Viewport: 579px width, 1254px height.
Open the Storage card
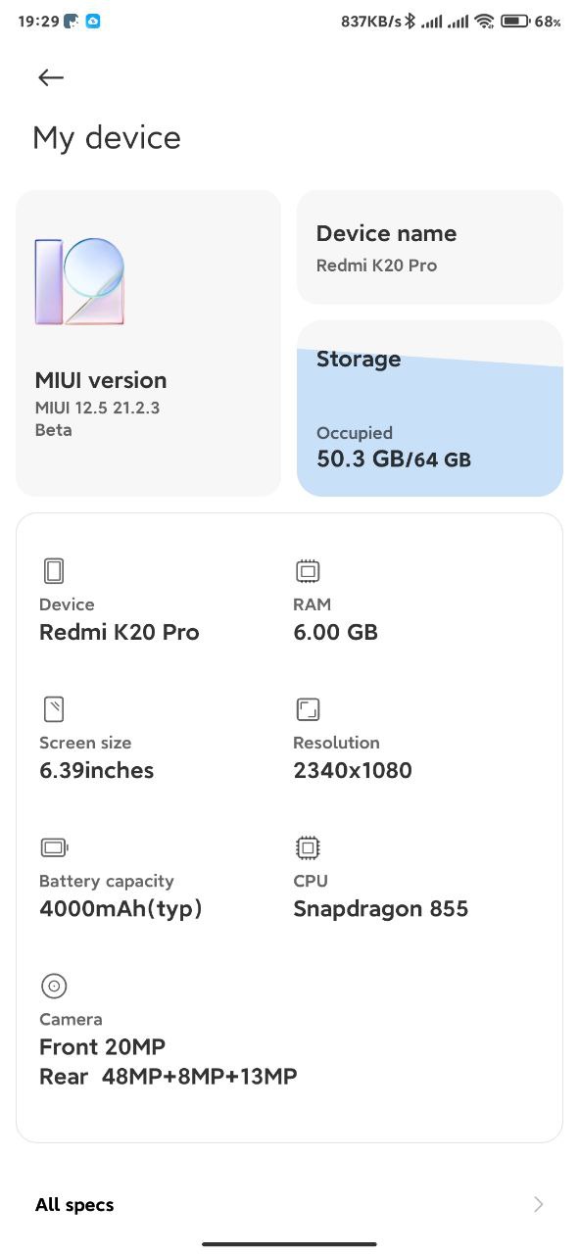point(430,409)
